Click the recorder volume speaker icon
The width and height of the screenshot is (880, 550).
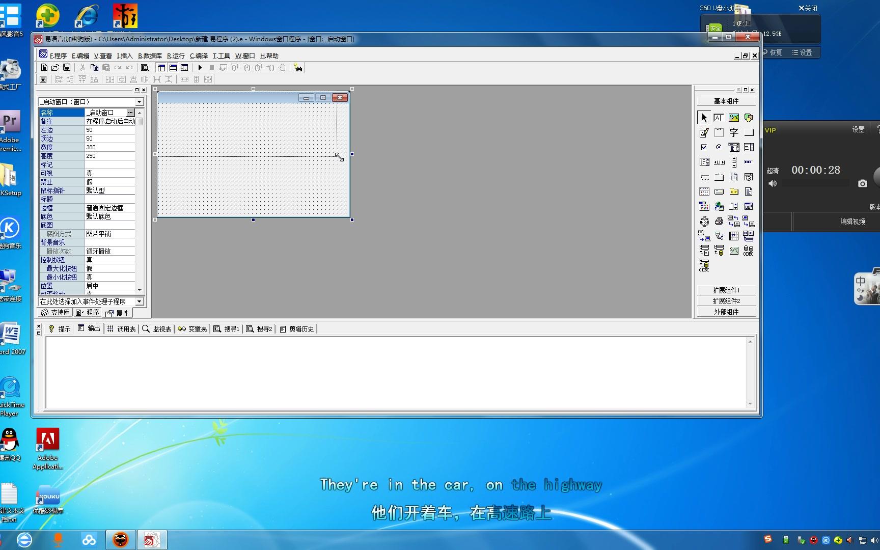(x=773, y=183)
